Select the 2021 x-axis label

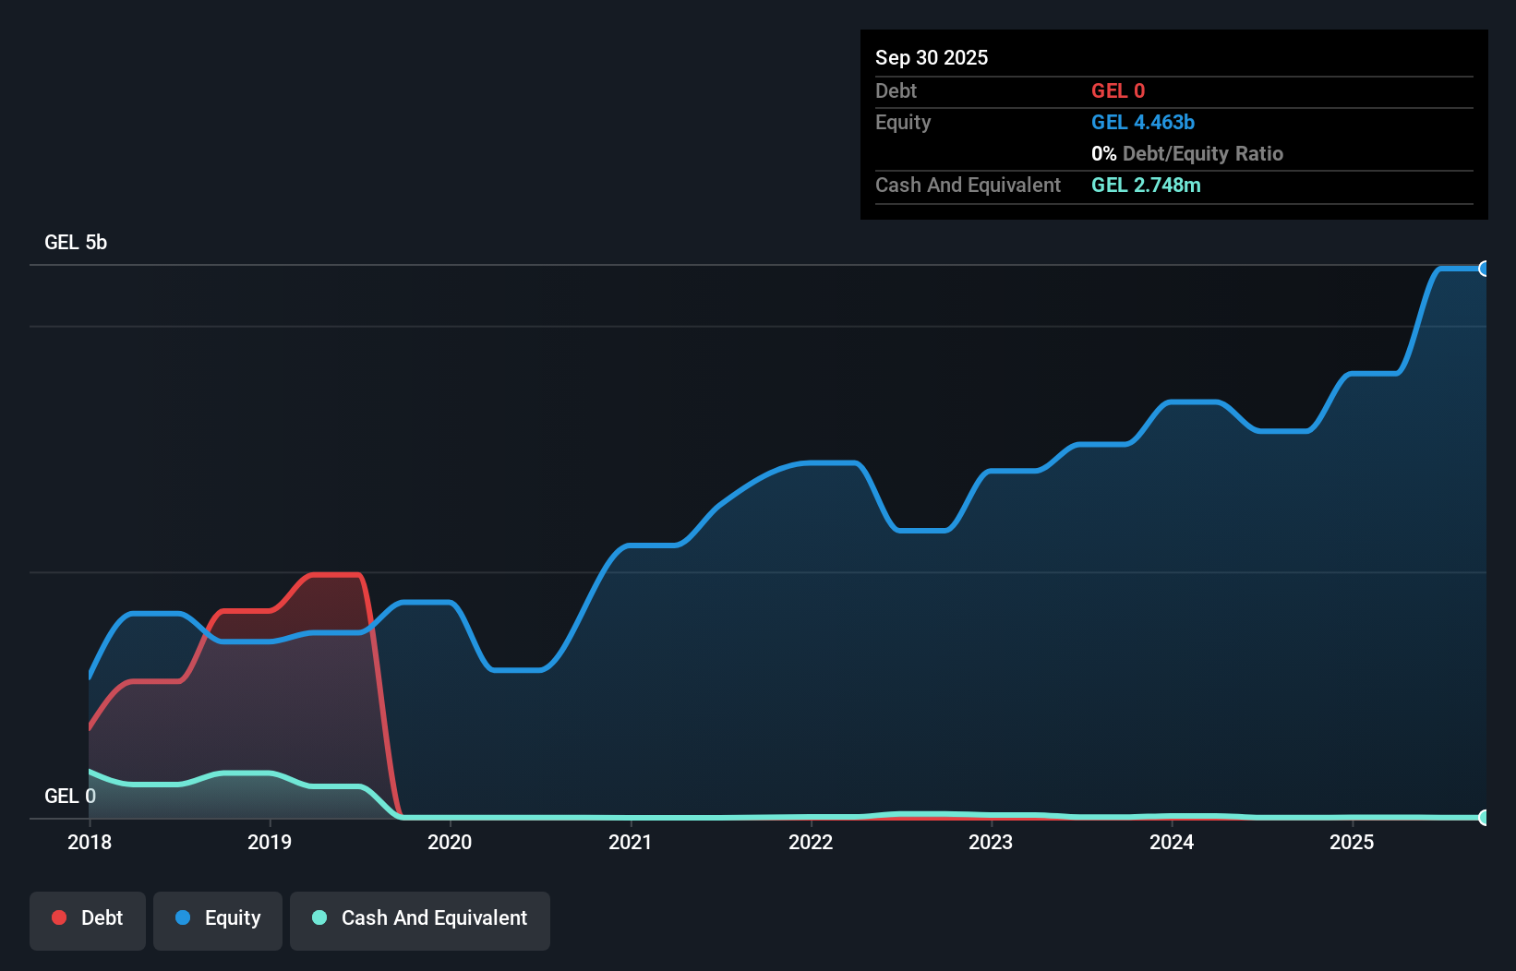coord(631,842)
